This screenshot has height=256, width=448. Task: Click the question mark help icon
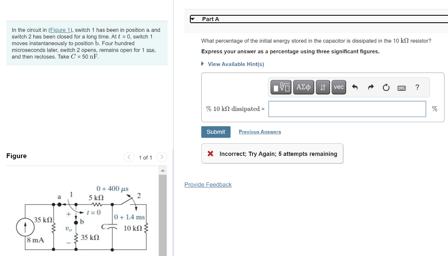pos(417,87)
